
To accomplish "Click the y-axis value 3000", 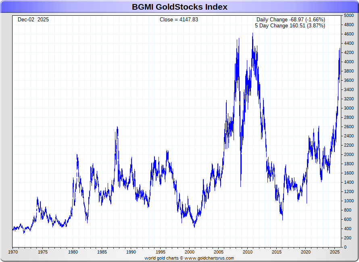I will coord(349,108).
